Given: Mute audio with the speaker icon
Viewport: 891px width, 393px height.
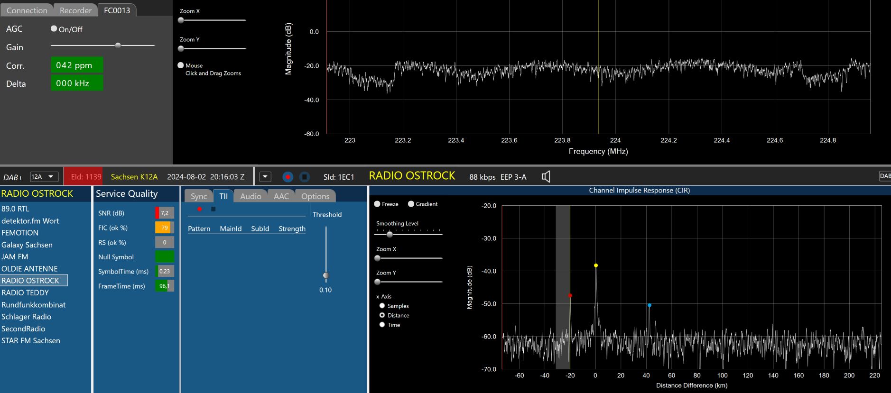Looking at the screenshot, I should pyautogui.click(x=546, y=177).
